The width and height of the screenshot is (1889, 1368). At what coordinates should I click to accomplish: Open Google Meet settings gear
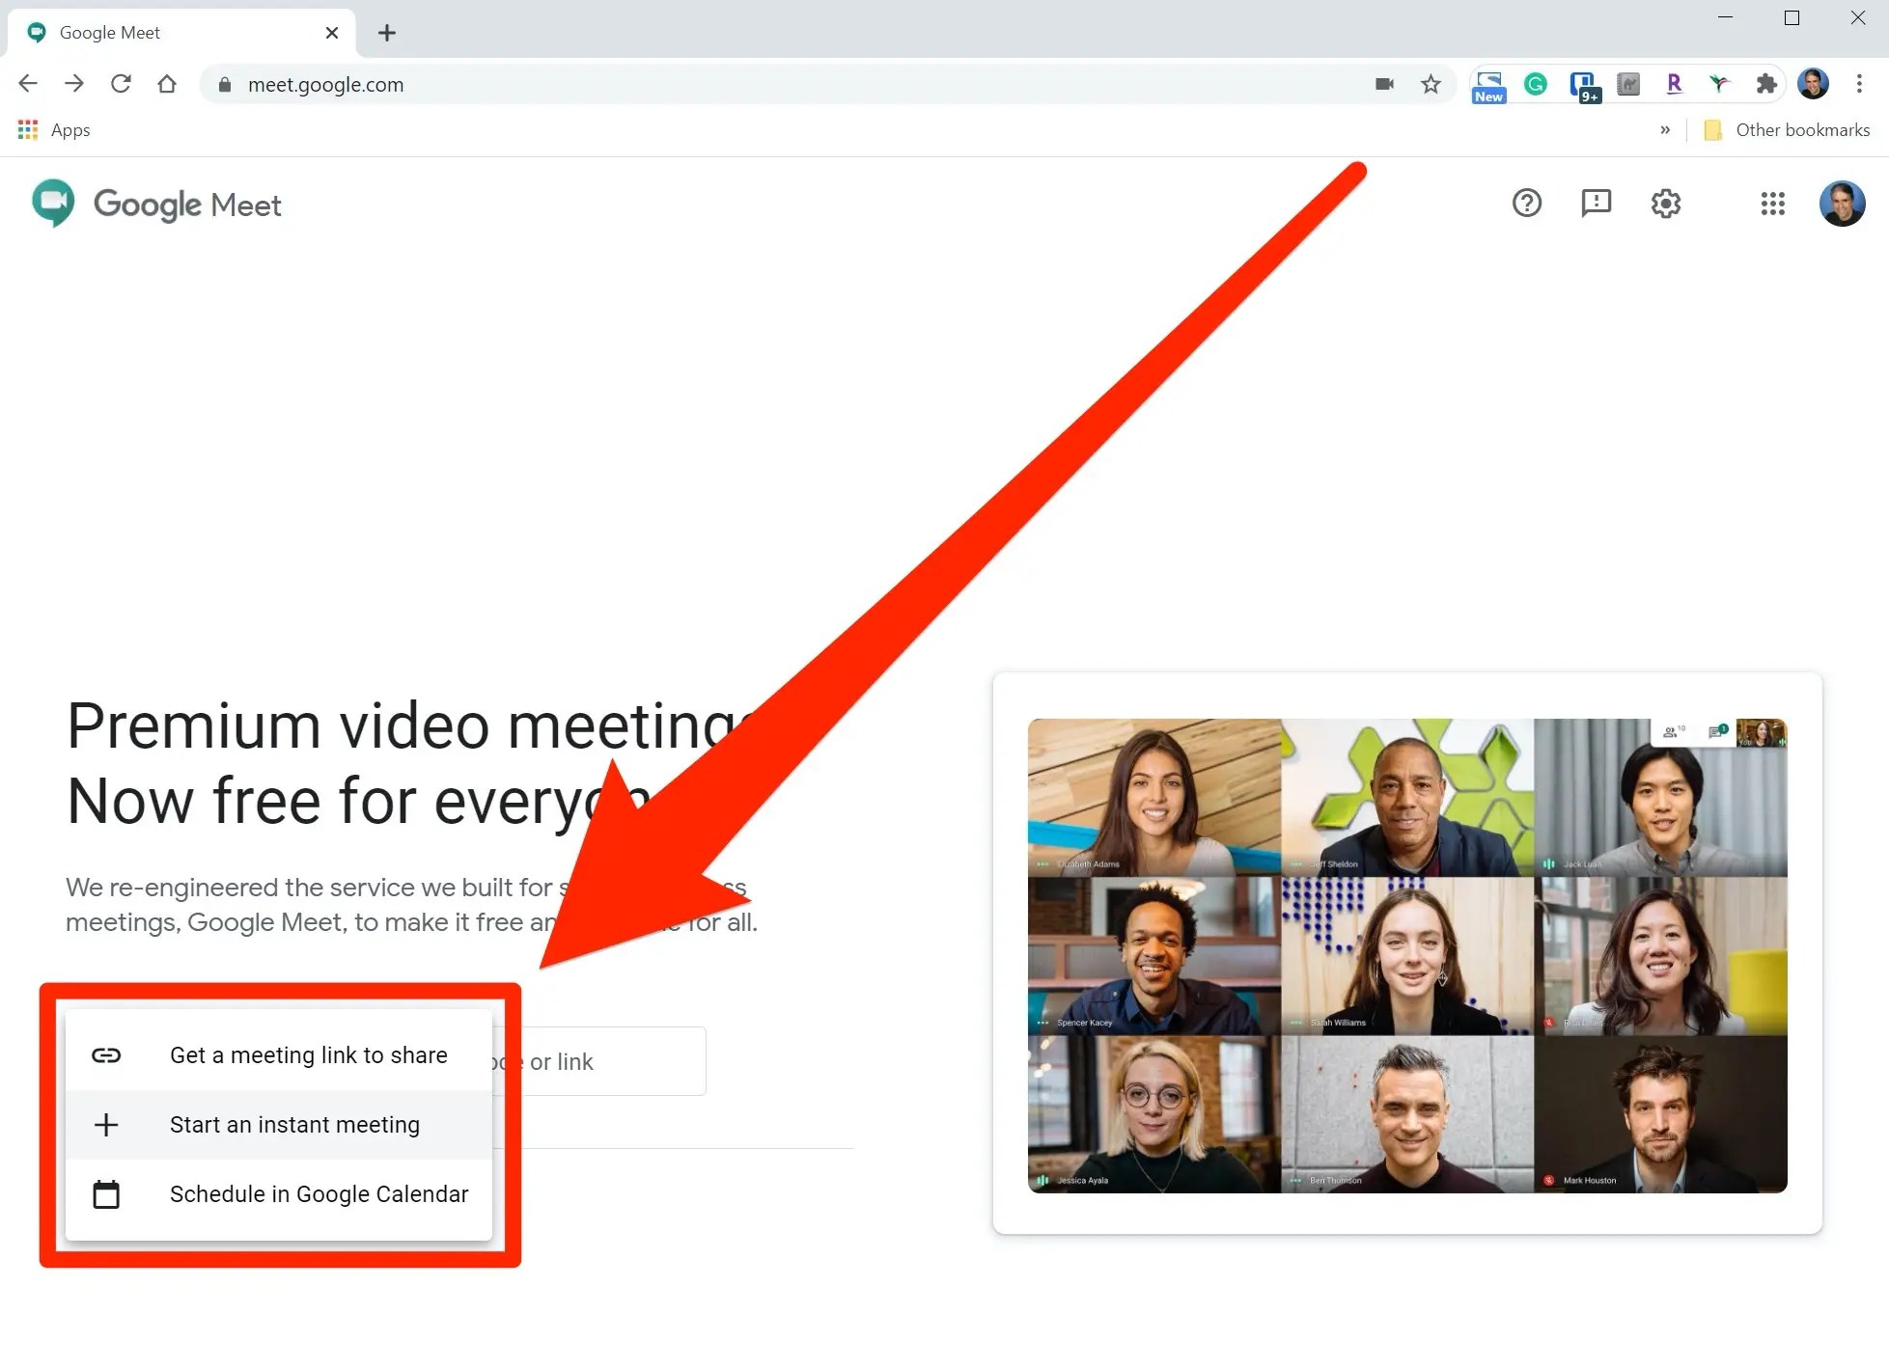coord(1665,203)
